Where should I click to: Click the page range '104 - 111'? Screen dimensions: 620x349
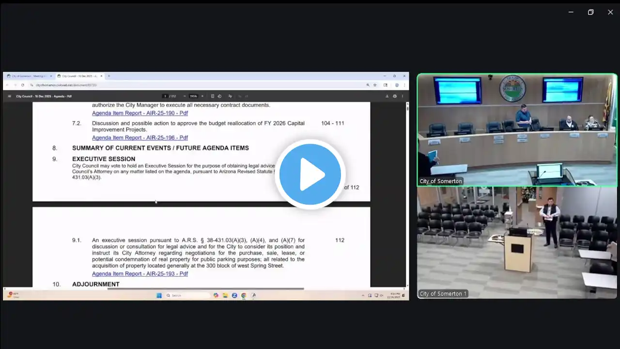pyautogui.click(x=333, y=123)
